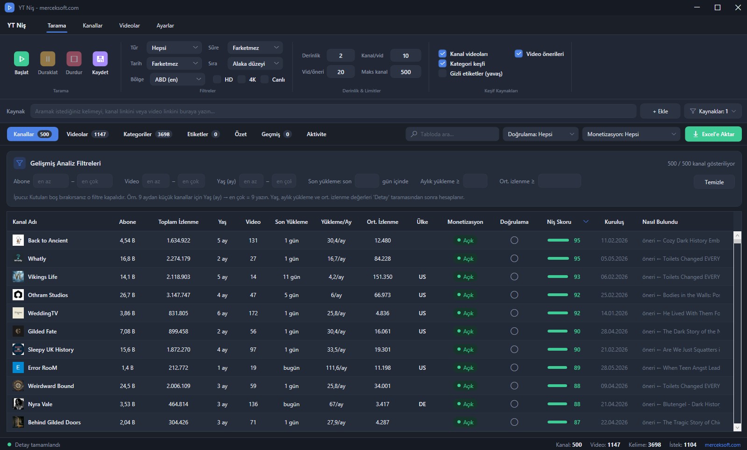Open the Back to Ancient channel avatar

pyautogui.click(x=18, y=241)
